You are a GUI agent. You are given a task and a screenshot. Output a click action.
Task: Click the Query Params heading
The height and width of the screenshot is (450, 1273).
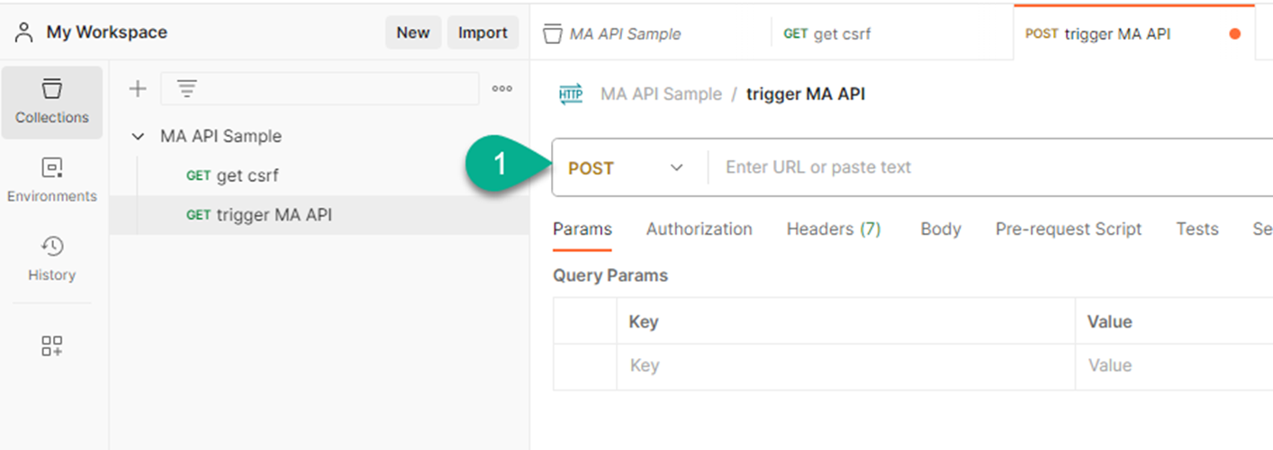(x=610, y=275)
